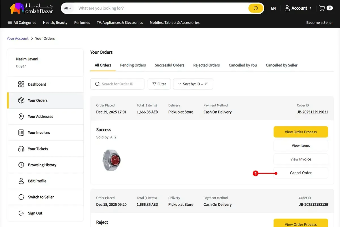
Task: Open the shopping cart icon
Action: (322, 8)
